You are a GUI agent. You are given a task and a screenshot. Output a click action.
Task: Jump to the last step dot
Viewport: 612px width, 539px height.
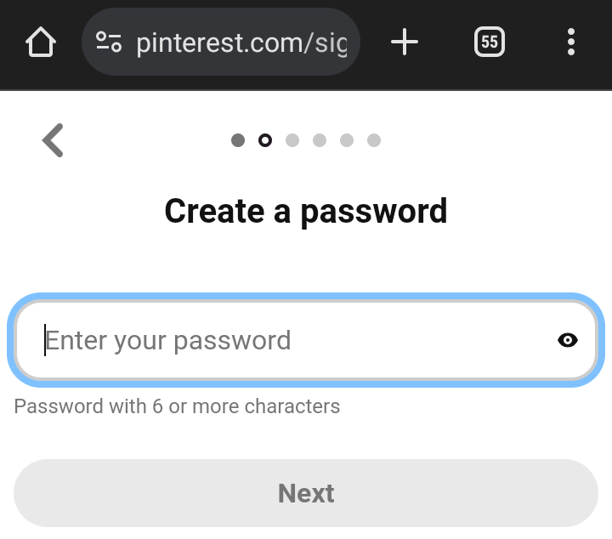374,140
